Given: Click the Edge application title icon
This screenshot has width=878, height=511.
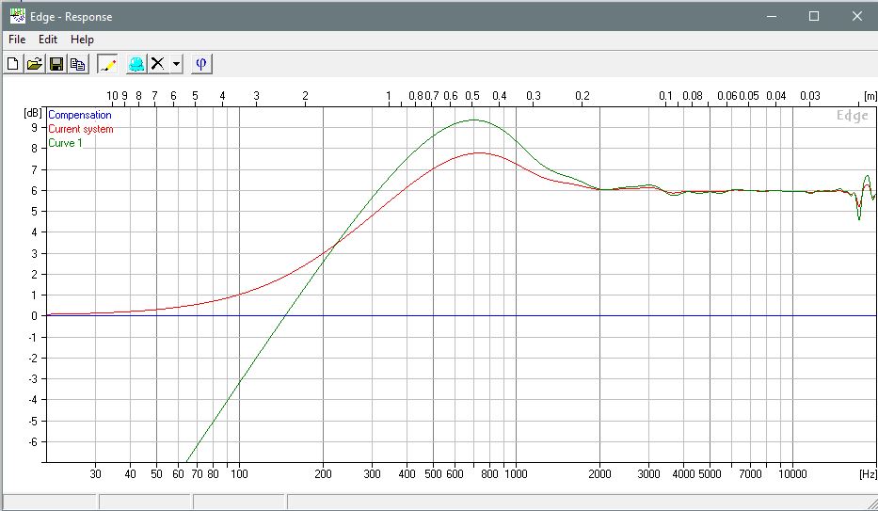Looking at the screenshot, I should coord(17,16).
